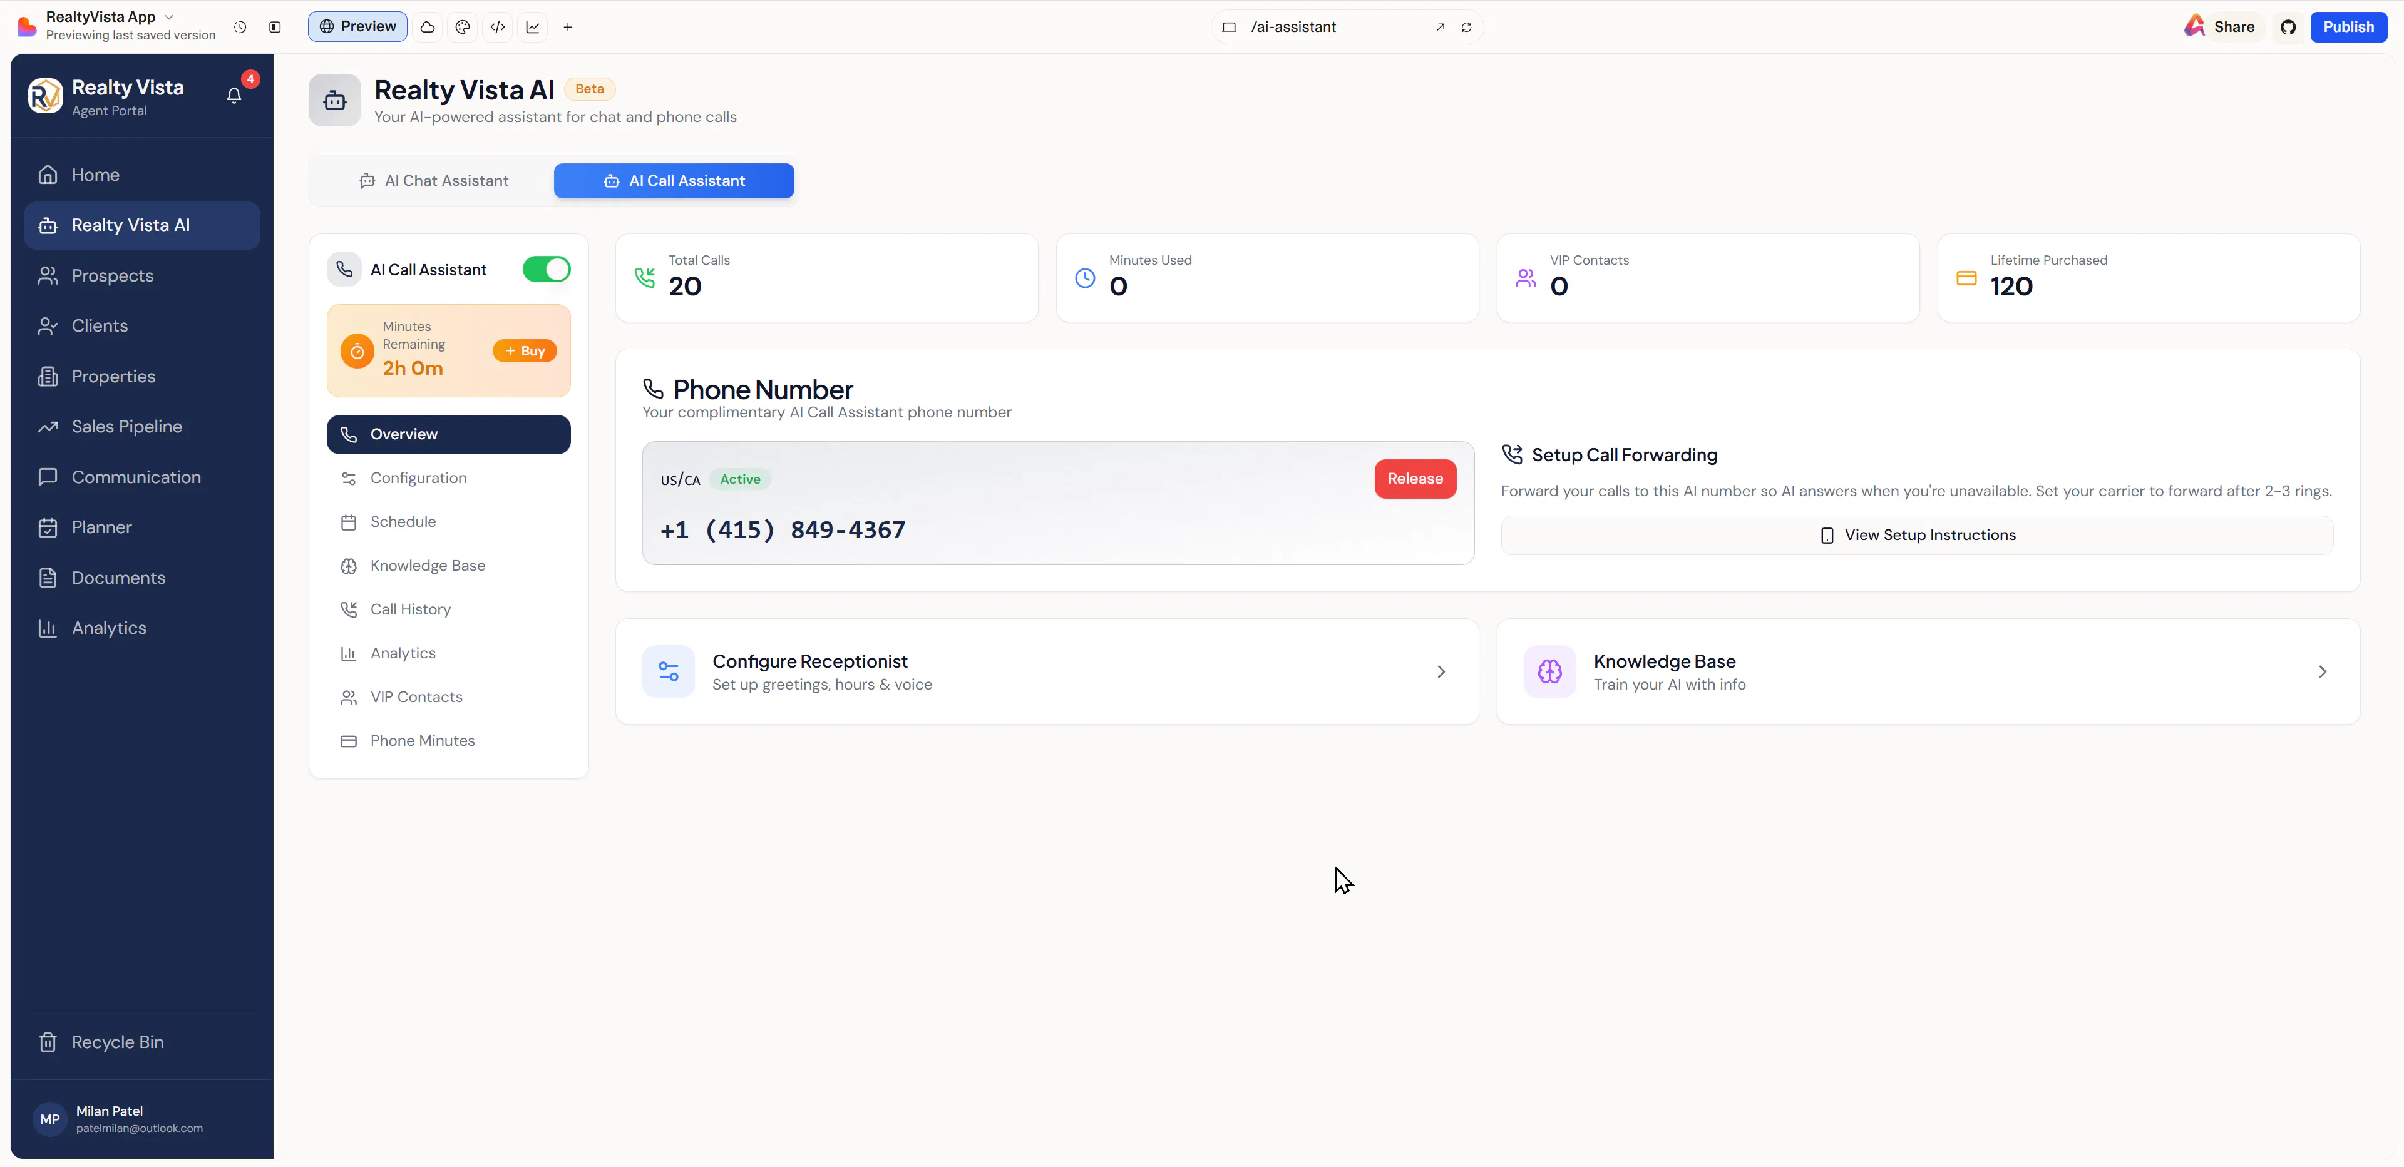
Task: Select Realty Vista AI in sidebar
Action: 142,226
